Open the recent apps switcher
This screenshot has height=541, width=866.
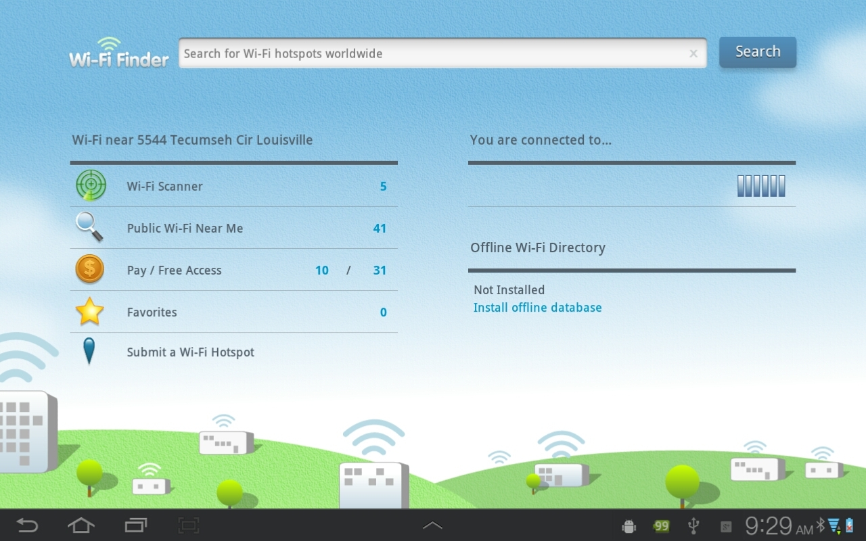[x=135, y=525]
